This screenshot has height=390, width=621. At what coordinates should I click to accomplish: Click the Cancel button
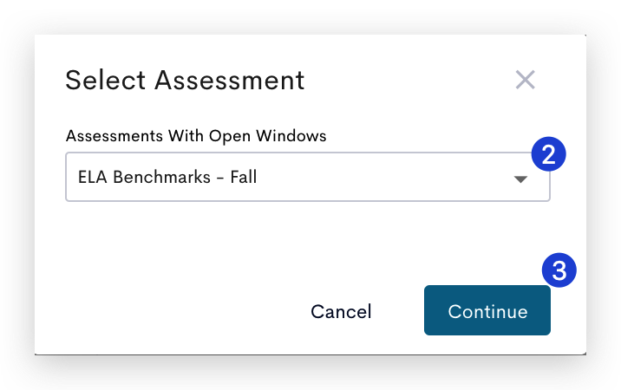pyautogui.click(x=341, y=312)
